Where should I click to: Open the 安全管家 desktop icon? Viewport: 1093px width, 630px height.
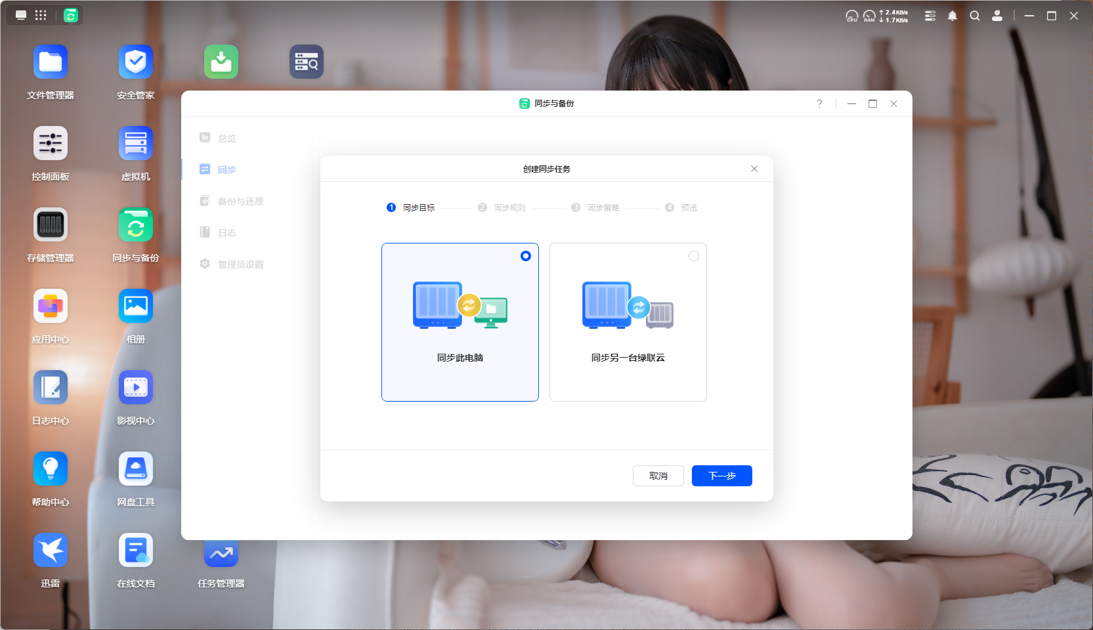click(x=136, y=62)
